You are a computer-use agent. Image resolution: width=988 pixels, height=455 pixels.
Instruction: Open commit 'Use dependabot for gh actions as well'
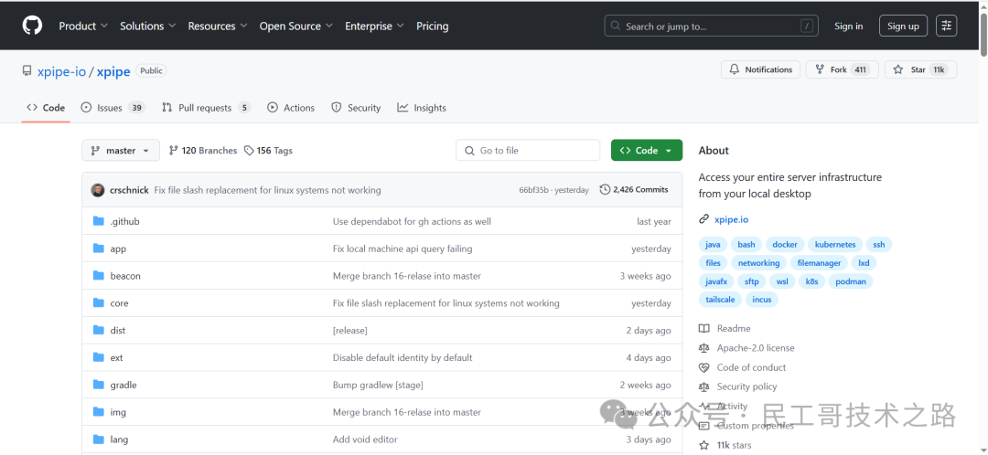tap(412, 221)
